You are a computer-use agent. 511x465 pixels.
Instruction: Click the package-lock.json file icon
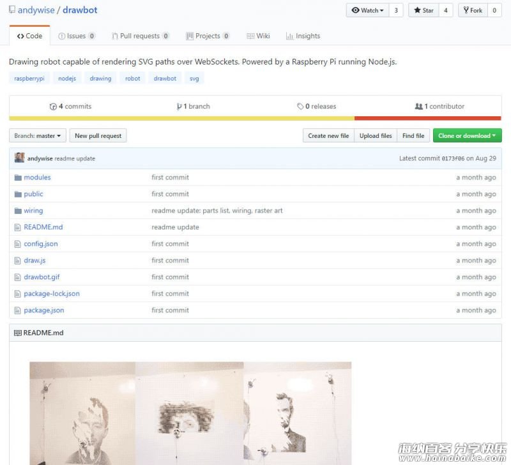point(18,294)
